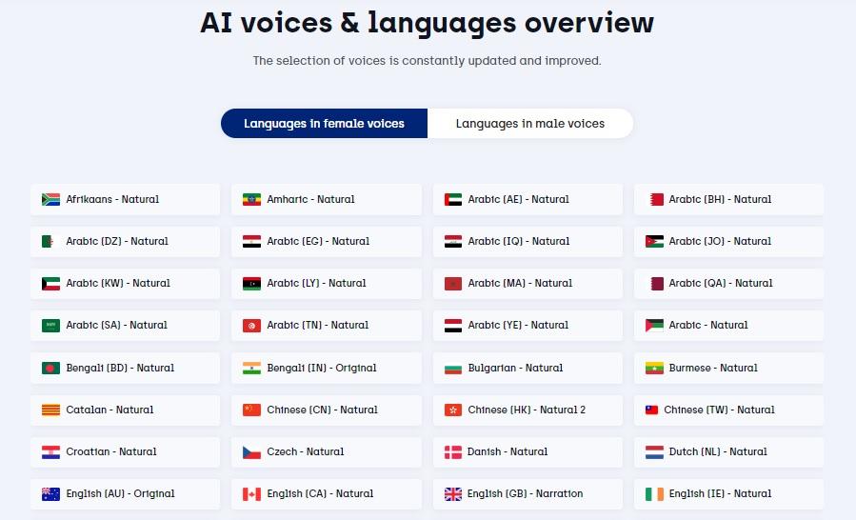This screenshot has height=520, width=856.
Task: Click the Jordanian flag beside Arabic (JO)
Action: 654,242
